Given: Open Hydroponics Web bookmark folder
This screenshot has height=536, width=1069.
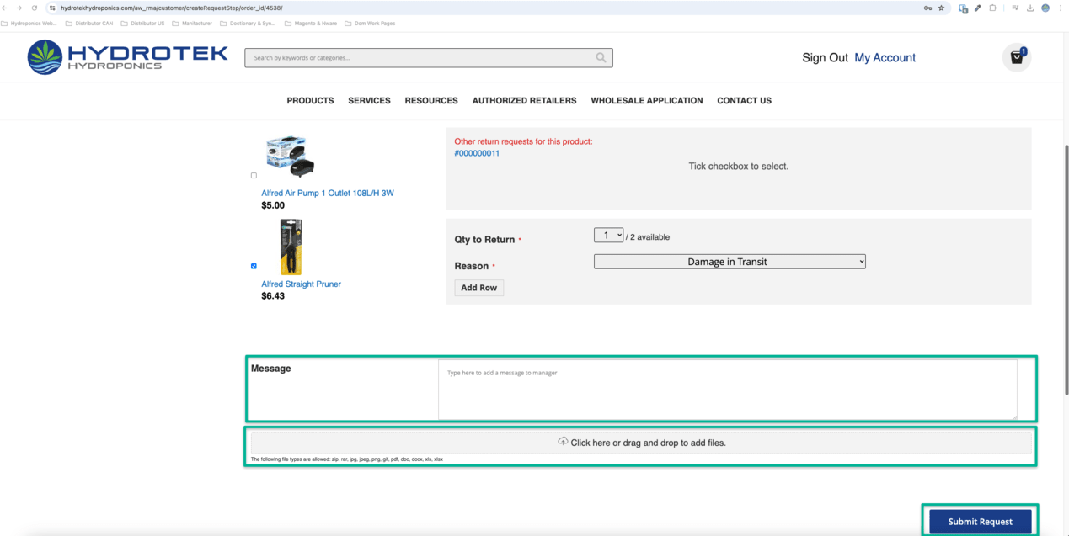Looking at the screenshot, I should 29,24.
